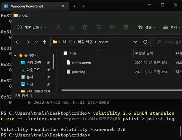This screenshot has height=140, width=182.
Task: Click the magnifier search icon
Action: click(159, 42)
